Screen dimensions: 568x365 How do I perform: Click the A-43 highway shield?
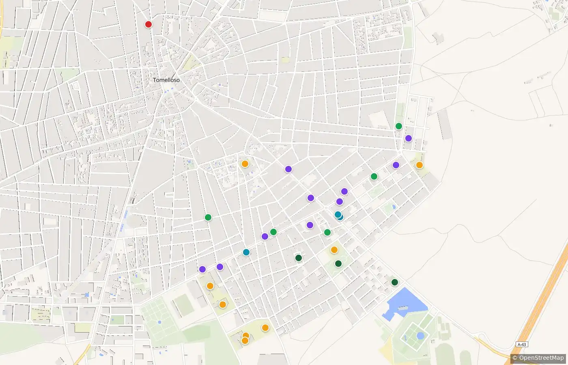click(522, 344)
